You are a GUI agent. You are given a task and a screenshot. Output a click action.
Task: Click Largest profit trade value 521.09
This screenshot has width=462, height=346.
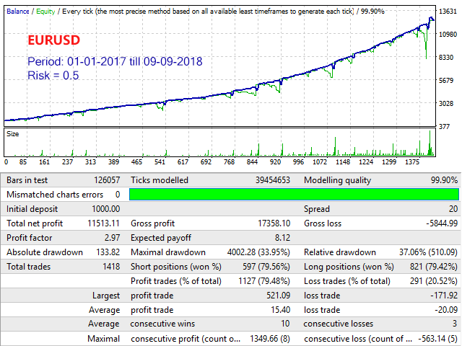coord(278,296)
